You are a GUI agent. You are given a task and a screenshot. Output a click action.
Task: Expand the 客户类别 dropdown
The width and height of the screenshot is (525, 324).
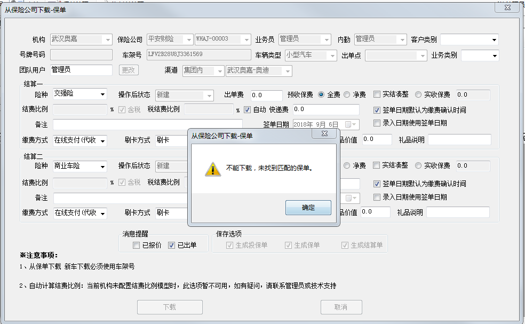494,40
